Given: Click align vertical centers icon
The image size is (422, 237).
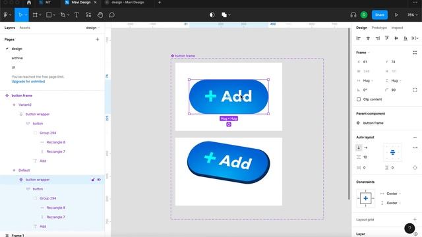Looking at the screenshot, I should (x=396, y=38).
